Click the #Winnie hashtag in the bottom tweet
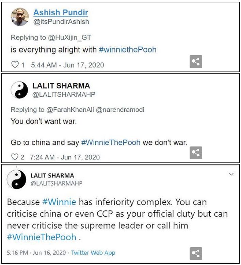Viewport: 241px width, 265px height. pos(59,202)
